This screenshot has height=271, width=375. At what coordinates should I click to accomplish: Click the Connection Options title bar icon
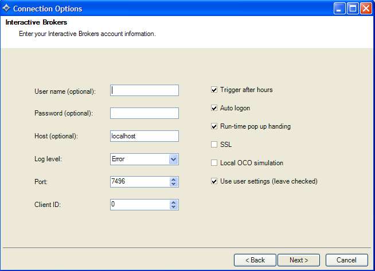(x=6, y=8)
